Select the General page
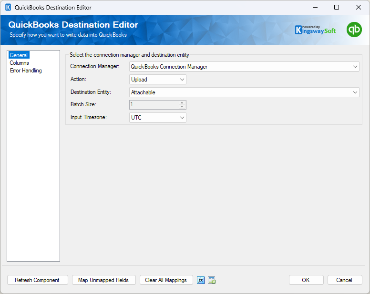Screen dimensions: 370x294 pyautogui.click(x=19, y=55)
